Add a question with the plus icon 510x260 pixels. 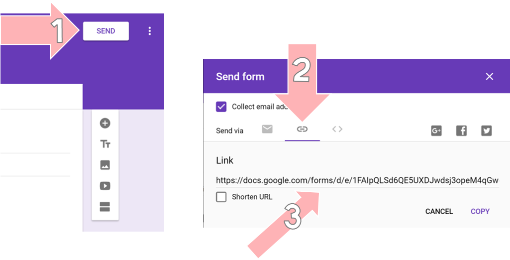[104, 124]
